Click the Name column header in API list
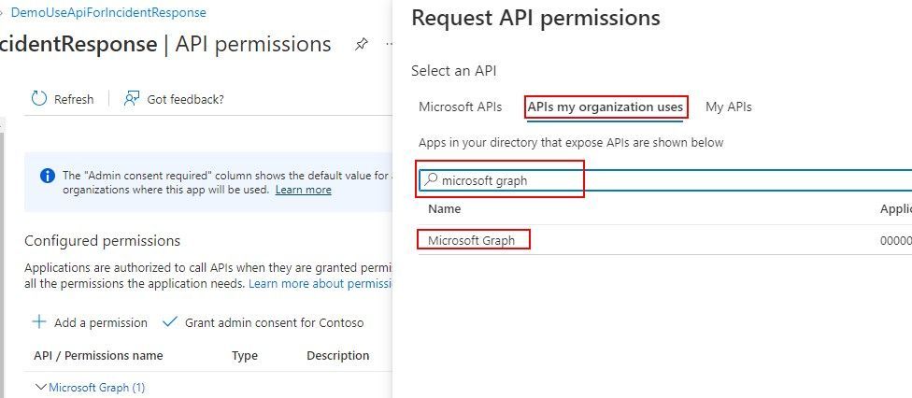The height and width of the screenshot is (398, 912). tap(445, 209)
